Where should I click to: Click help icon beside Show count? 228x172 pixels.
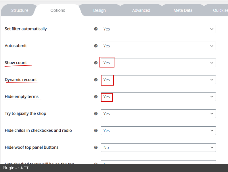point(96,63)
